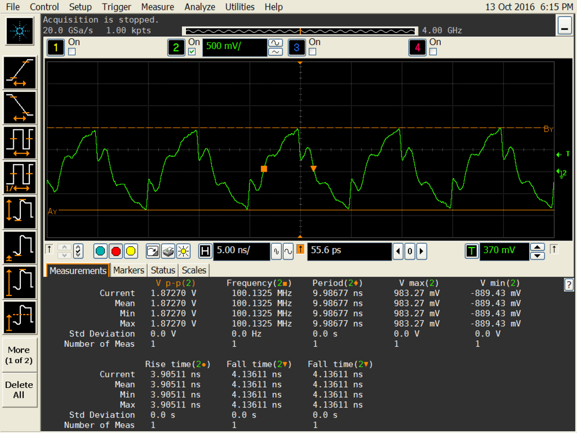Click the question mark help button in the measurements panel
This screenshot has width=577, height=433.
click(568, 284)
